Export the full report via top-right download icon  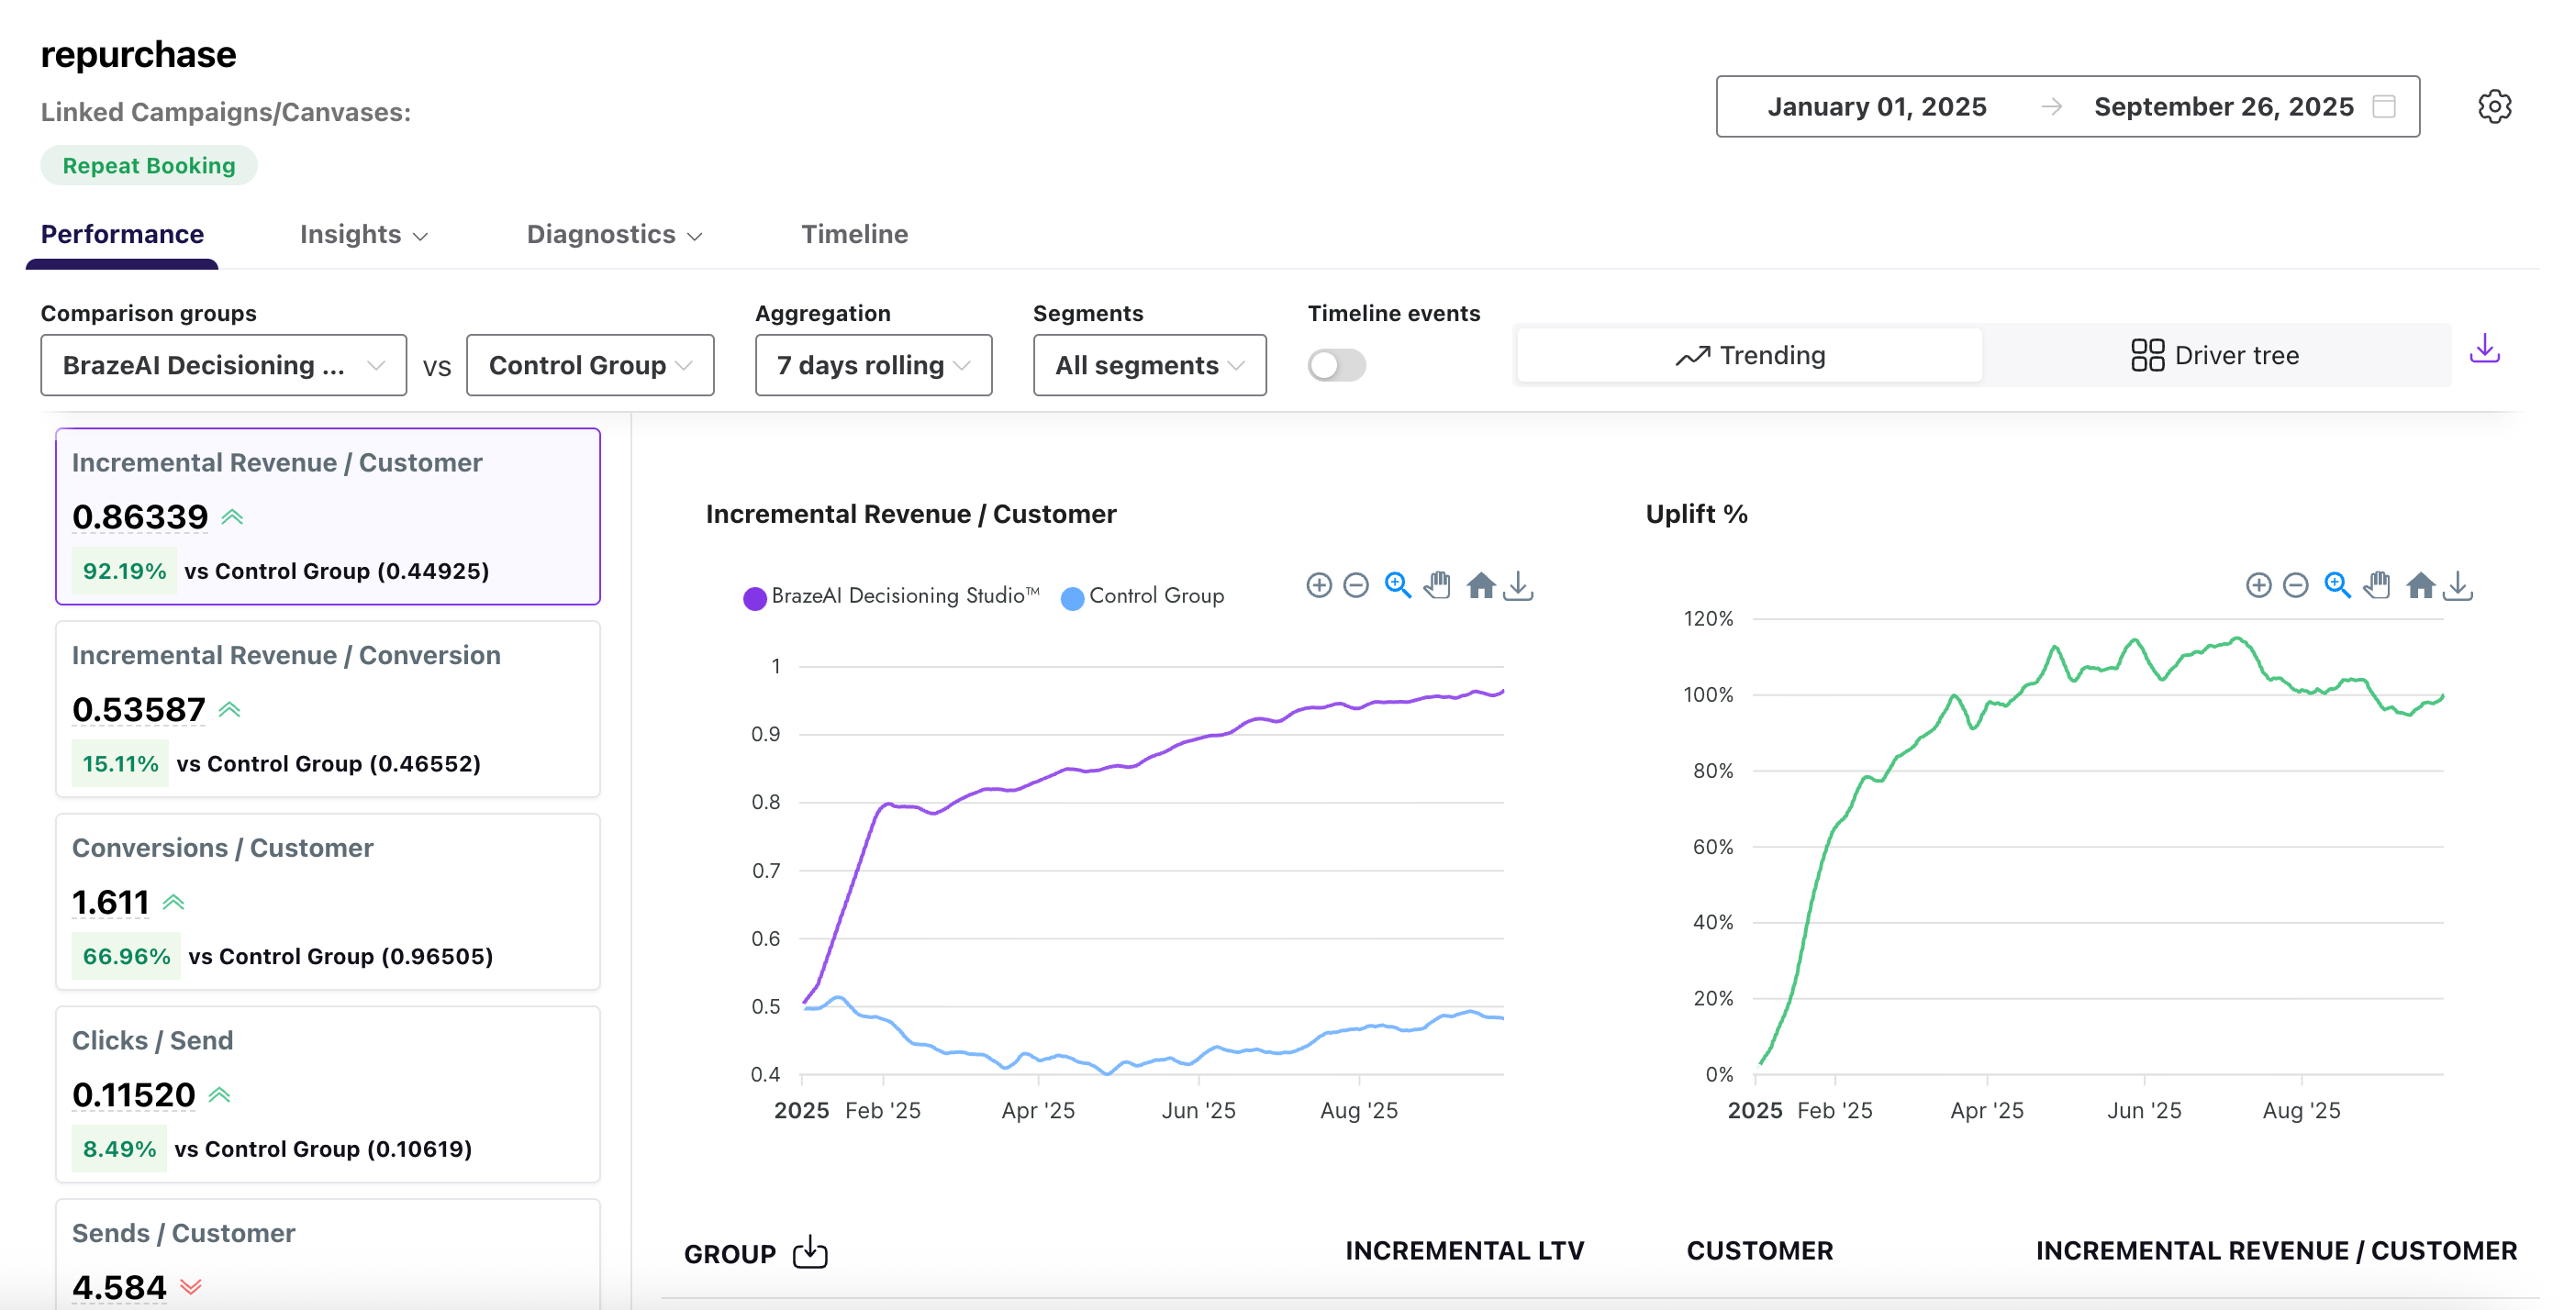2484,350
